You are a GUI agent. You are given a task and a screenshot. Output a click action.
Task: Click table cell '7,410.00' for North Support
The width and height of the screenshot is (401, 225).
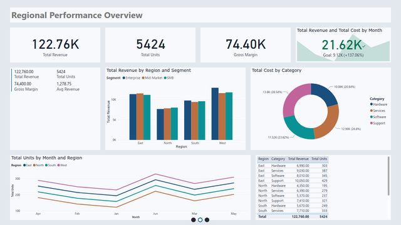tap(303, 201)
